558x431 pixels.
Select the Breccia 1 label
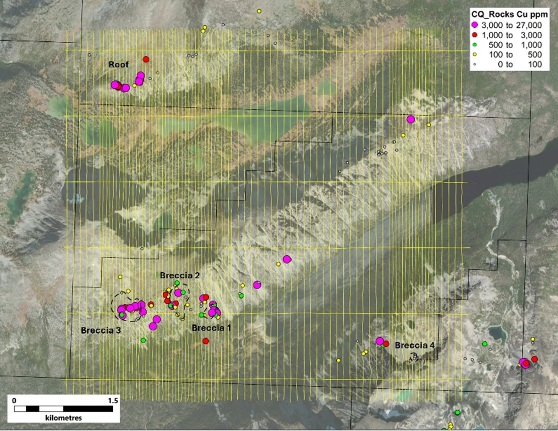[x=211, y=328]
